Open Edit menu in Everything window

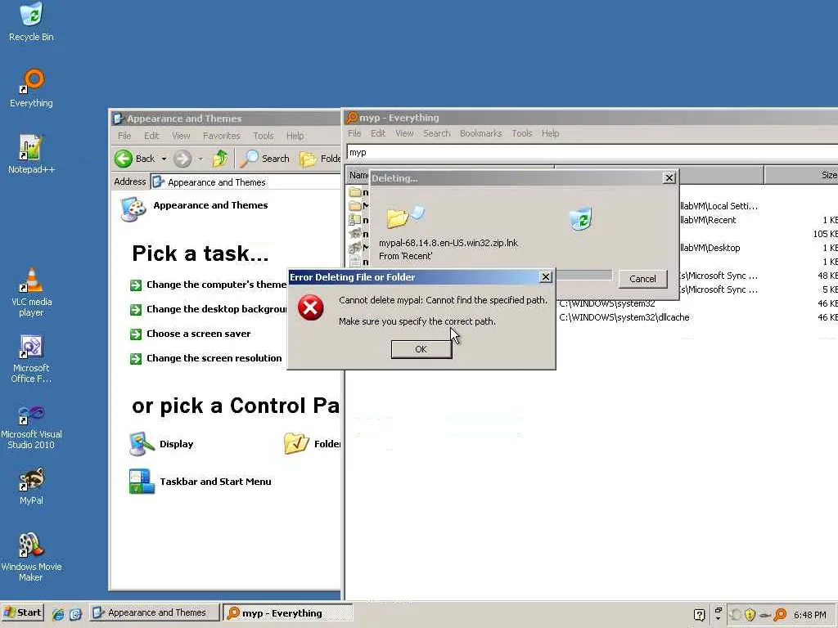(x=378, y=133)
